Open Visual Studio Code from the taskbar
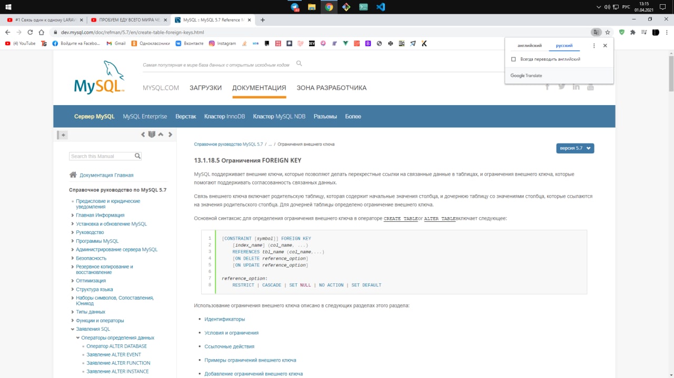This screenshot has height=378, width=674. pyautogui.click(x=380, y=7)
